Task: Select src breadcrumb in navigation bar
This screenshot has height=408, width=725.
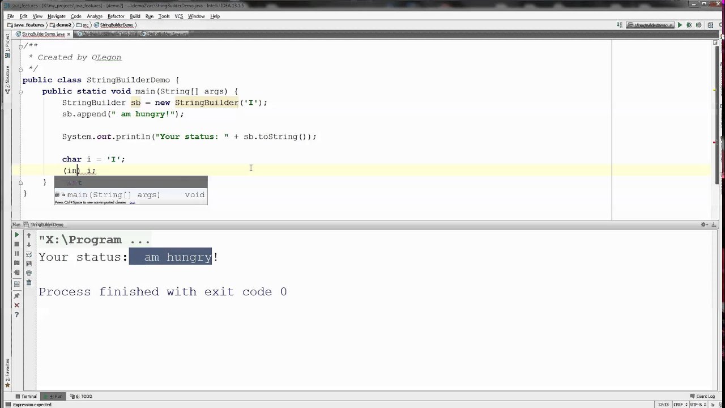Action: pyautogui.click(x=83, y=25)
